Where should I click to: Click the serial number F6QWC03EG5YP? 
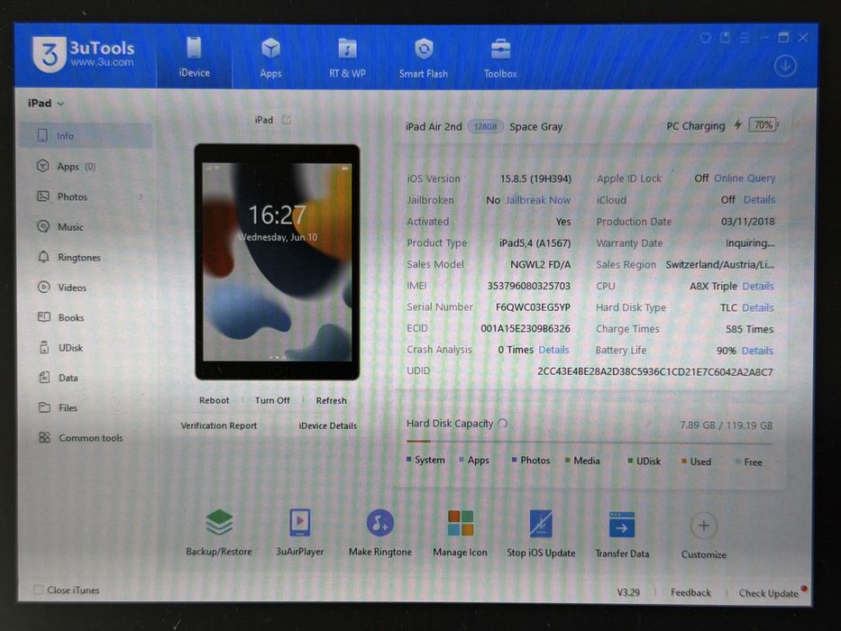coord(533,307)
